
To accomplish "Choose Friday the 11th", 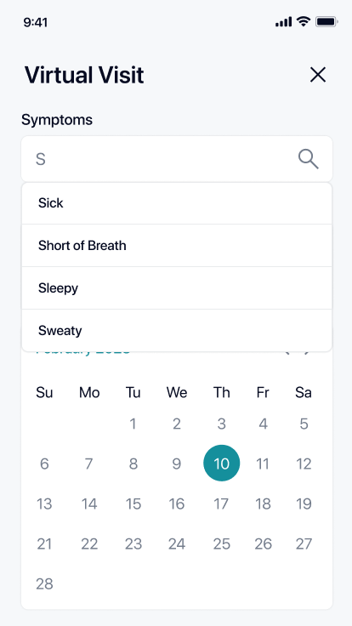I will tap(262, 464).
